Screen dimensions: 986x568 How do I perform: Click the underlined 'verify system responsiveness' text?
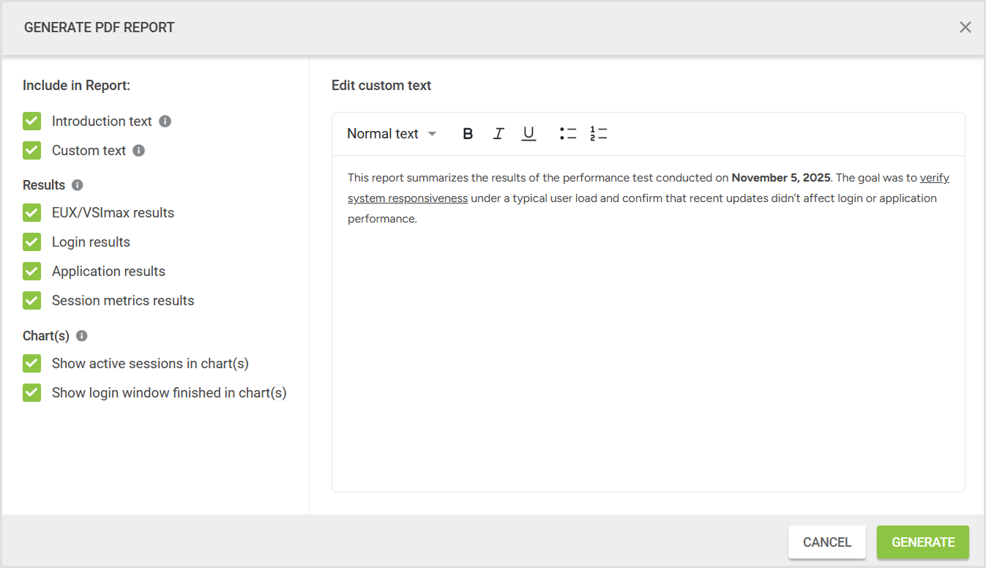tap(407, 198)
